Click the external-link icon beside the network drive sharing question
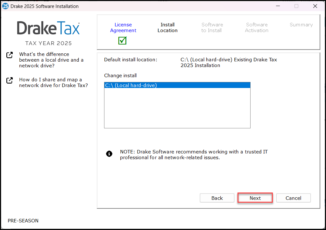Image resolution: width=326 pixels, height=230 pixels. coord(9,80)
